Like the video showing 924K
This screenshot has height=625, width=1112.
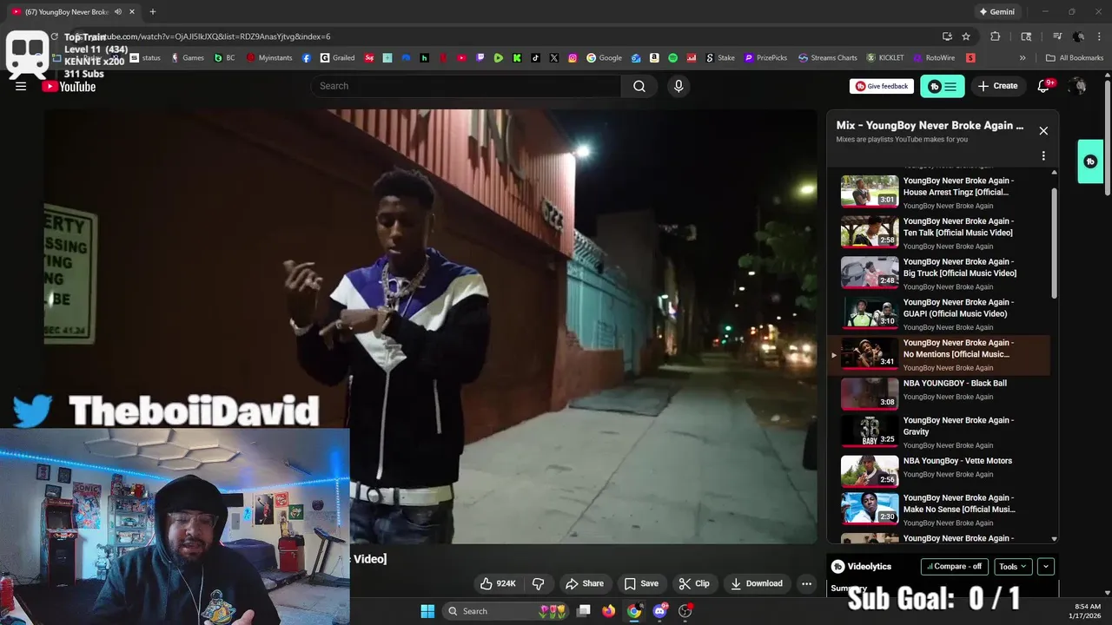click(x=498, y=583)
